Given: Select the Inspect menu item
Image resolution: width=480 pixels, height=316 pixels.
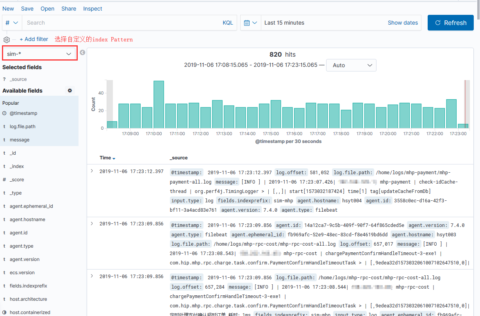Looking at the screenshot, I should [x=93, y=9].
